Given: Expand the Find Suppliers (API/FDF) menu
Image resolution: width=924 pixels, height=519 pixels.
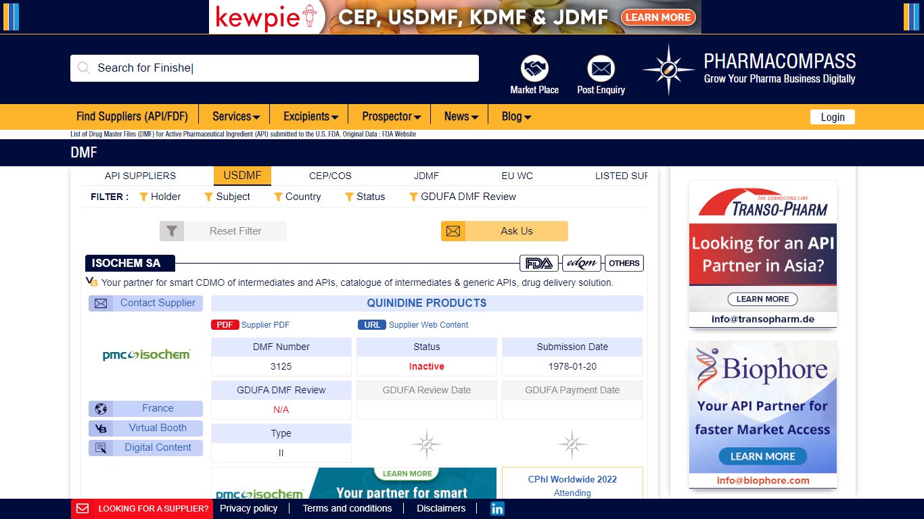Looking at the screenshot, I should coord(133,116).
